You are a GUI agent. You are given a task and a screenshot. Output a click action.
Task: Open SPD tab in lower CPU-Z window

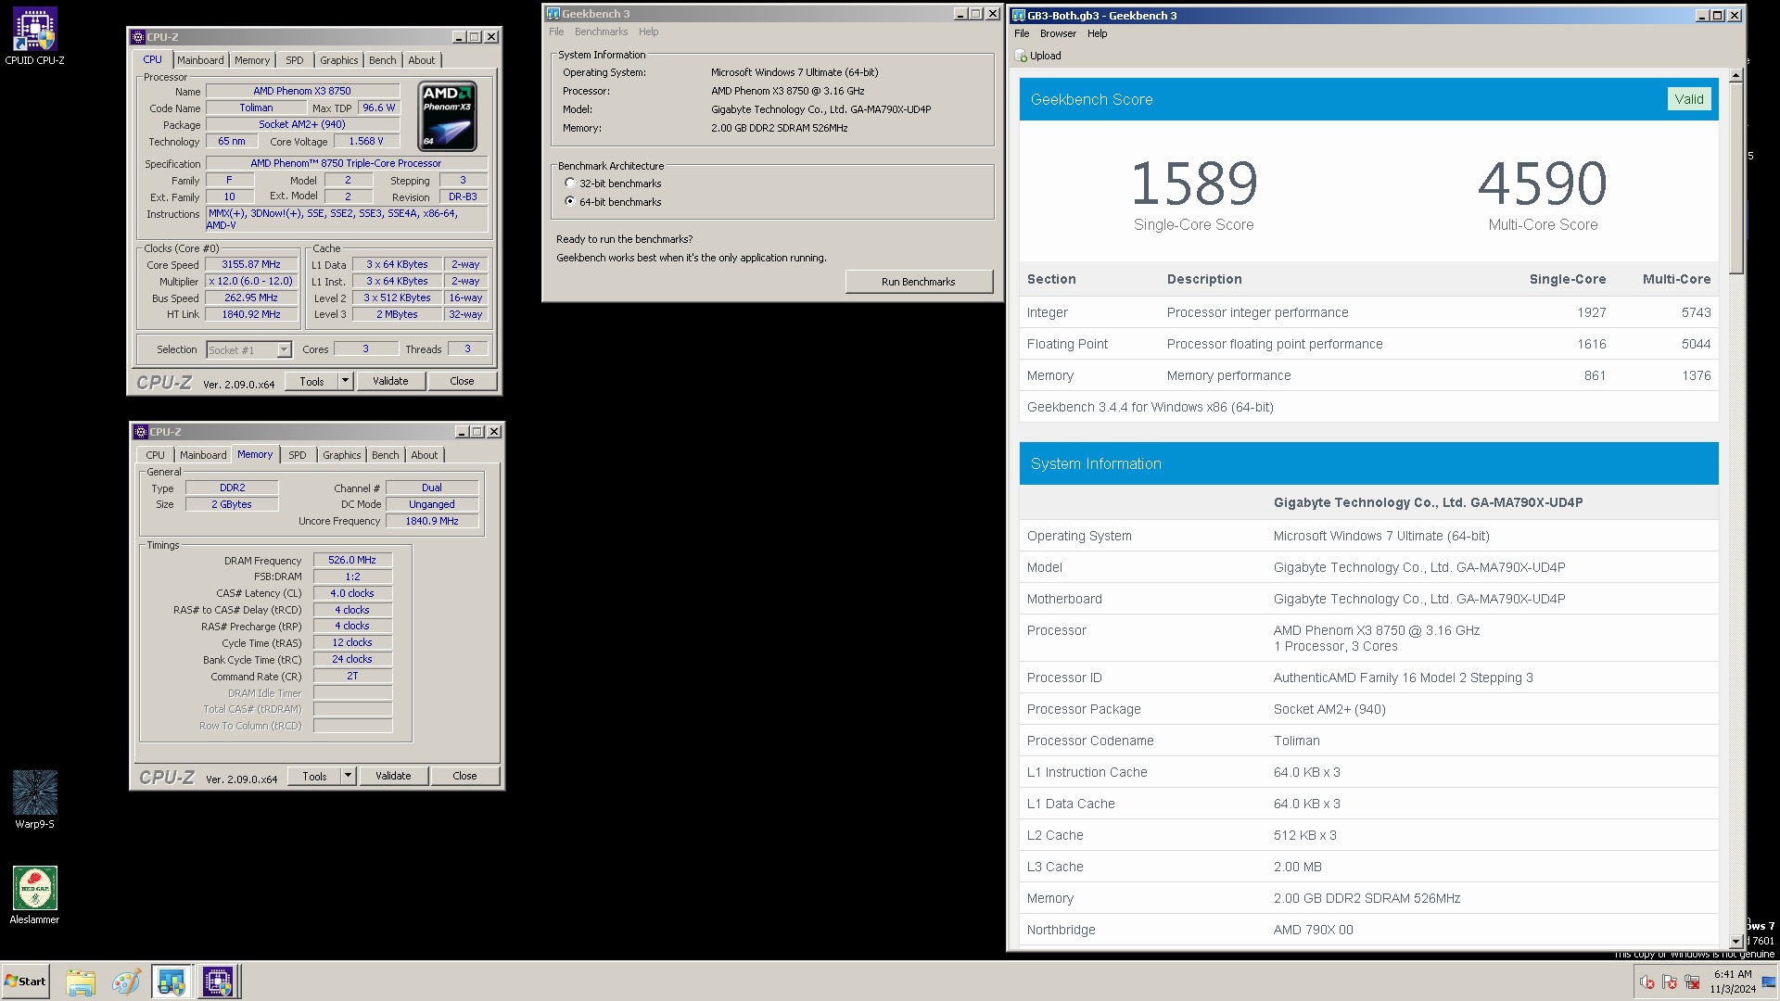click(298, 455)
